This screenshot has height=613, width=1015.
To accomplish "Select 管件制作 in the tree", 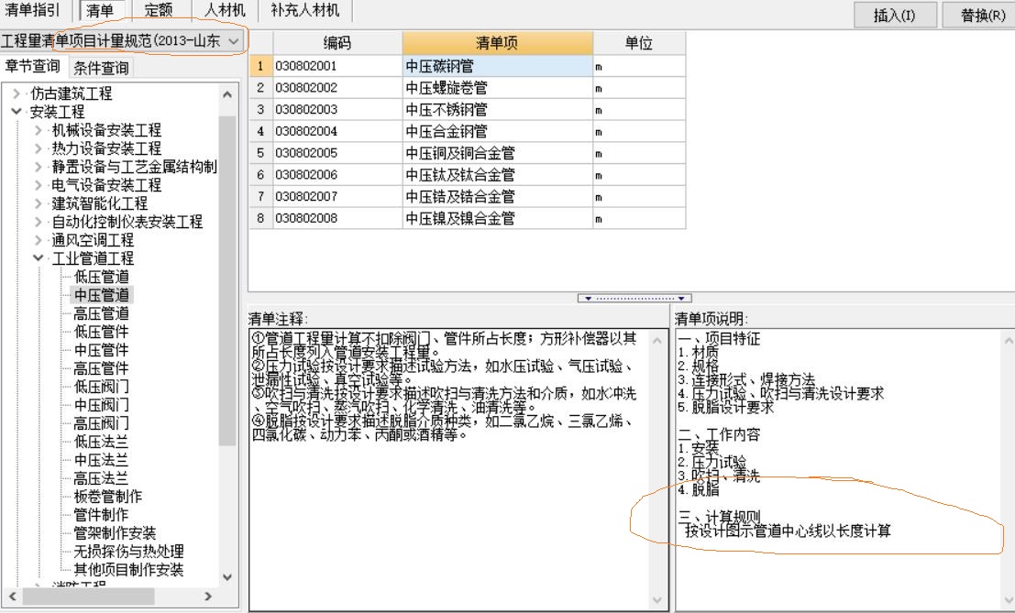I will (x=102, y=515).
